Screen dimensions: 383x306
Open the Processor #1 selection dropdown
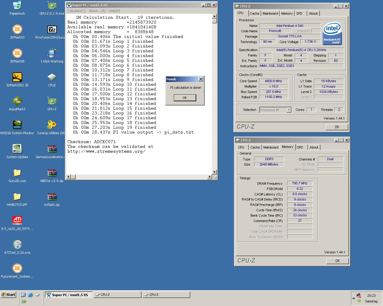pos(288,110)
